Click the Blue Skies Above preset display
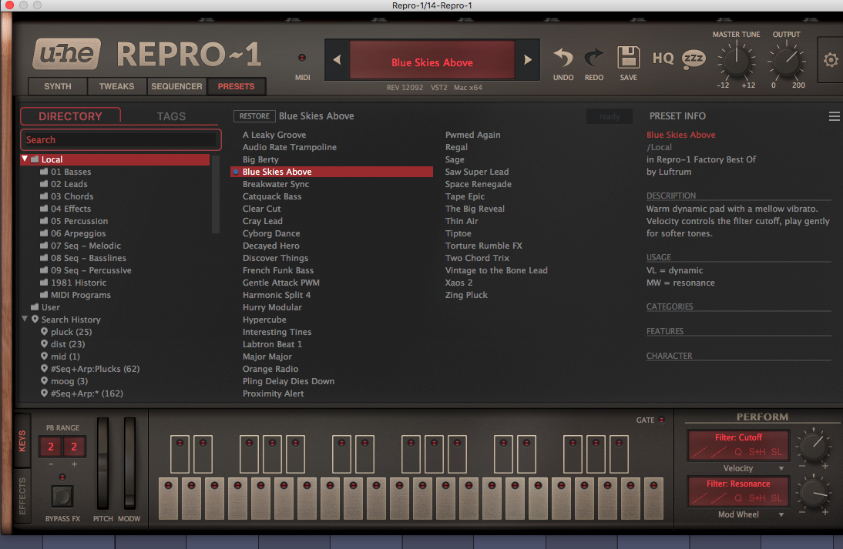 click(x=432, y=60)
